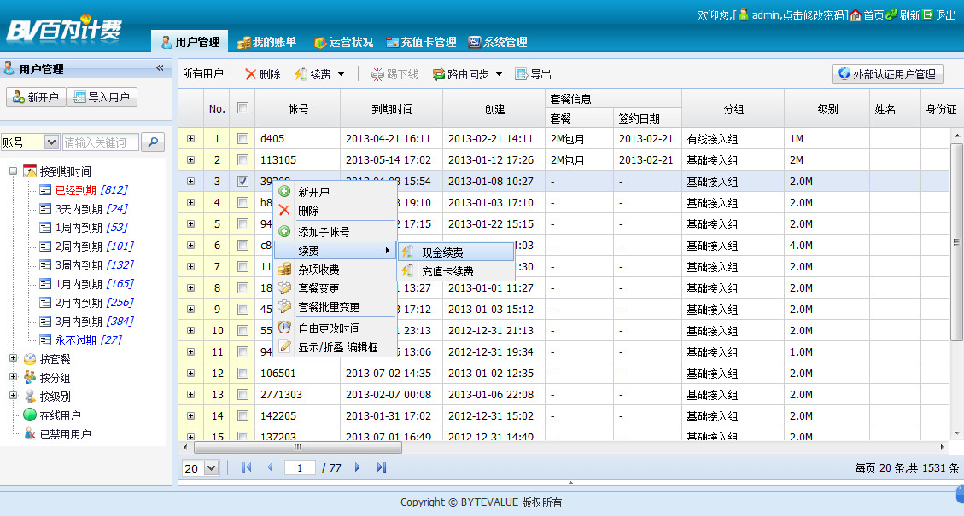Go to the next page of results

358,467
